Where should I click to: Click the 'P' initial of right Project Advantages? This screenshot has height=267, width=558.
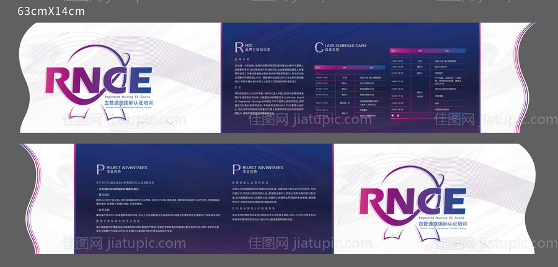(236, 169)
